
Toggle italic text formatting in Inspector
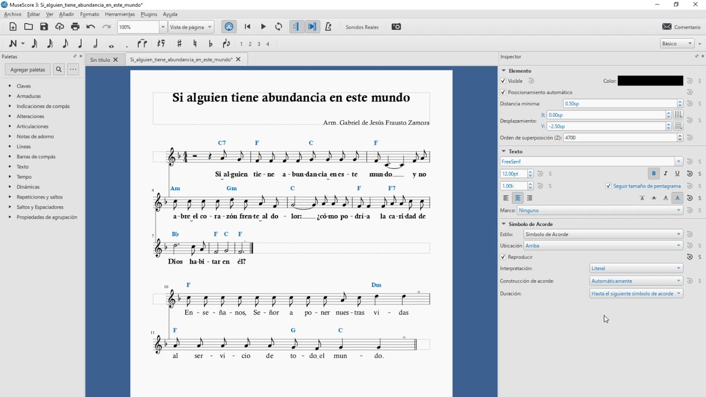(x=666, y=174)
